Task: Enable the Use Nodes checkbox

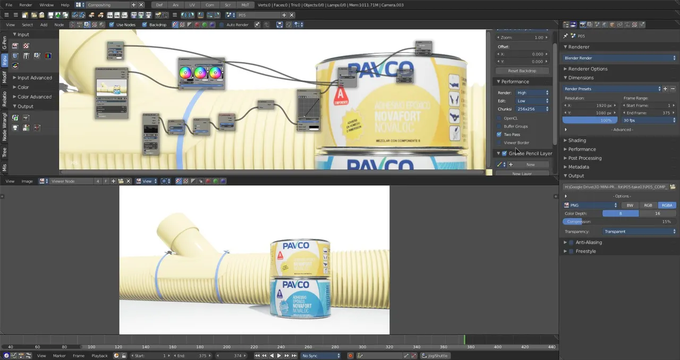Action: point(112,24)
